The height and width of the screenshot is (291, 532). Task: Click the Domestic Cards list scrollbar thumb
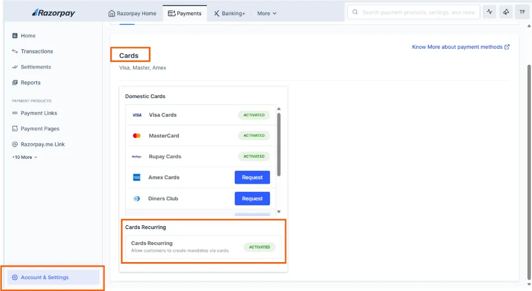point(279,145)
